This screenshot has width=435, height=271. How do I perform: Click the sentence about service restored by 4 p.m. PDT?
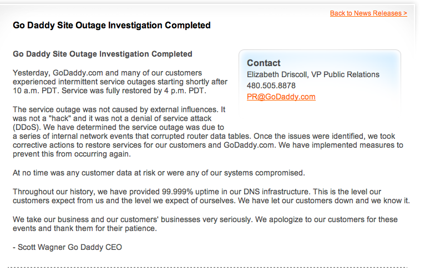pos(134,91)
